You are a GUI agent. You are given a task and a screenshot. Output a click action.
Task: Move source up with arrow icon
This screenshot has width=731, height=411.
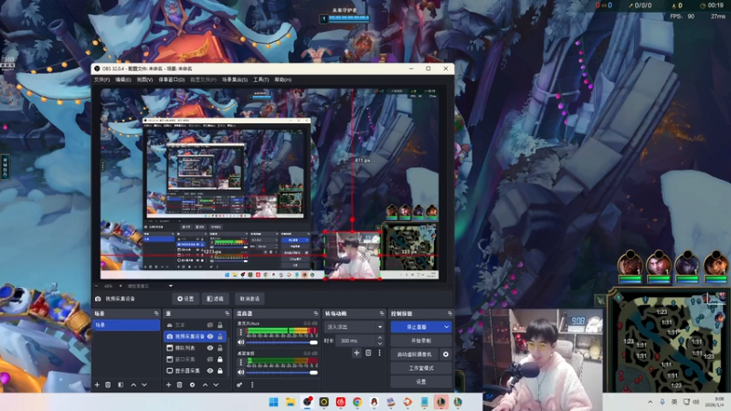205,385
